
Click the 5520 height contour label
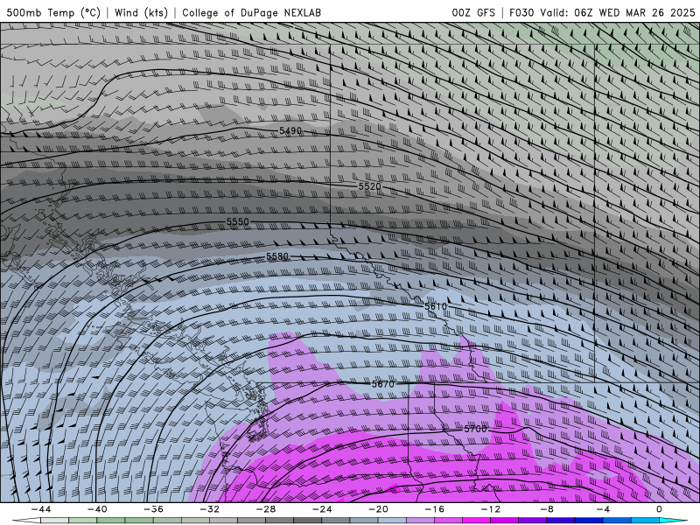click(x=369, y=186)
